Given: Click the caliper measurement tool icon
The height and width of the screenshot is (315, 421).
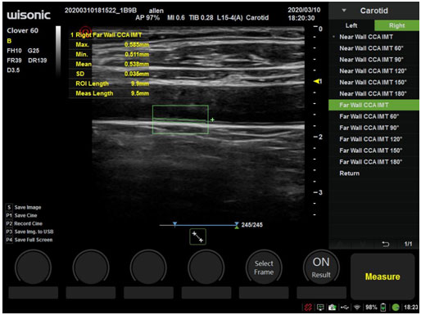Looking at the screenshot, I should (x=197, y=236).
